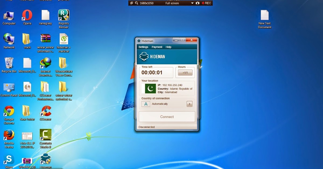This screenshot has width=323, height=169.
Task: Open the Help menu in Hideman
Action: 168,47
